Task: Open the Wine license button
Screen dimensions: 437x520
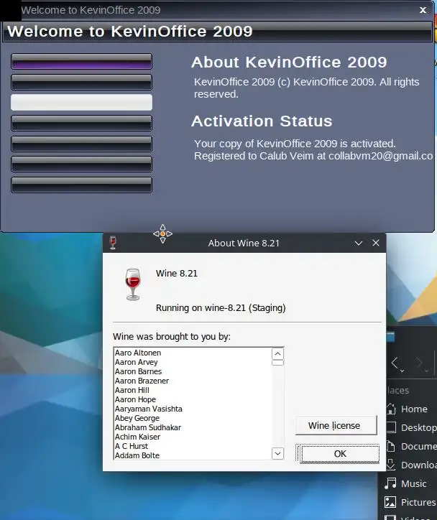Action: click(336, 425)
